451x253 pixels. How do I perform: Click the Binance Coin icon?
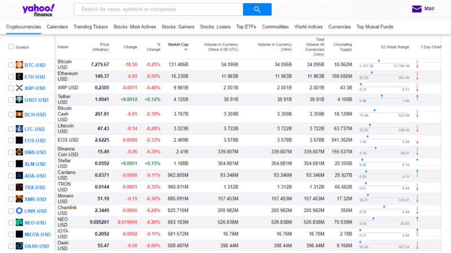(x=19, y=152)
